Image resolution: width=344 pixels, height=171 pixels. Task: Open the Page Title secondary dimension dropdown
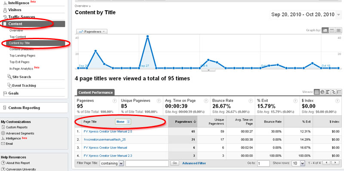click(x=123, y=122)
